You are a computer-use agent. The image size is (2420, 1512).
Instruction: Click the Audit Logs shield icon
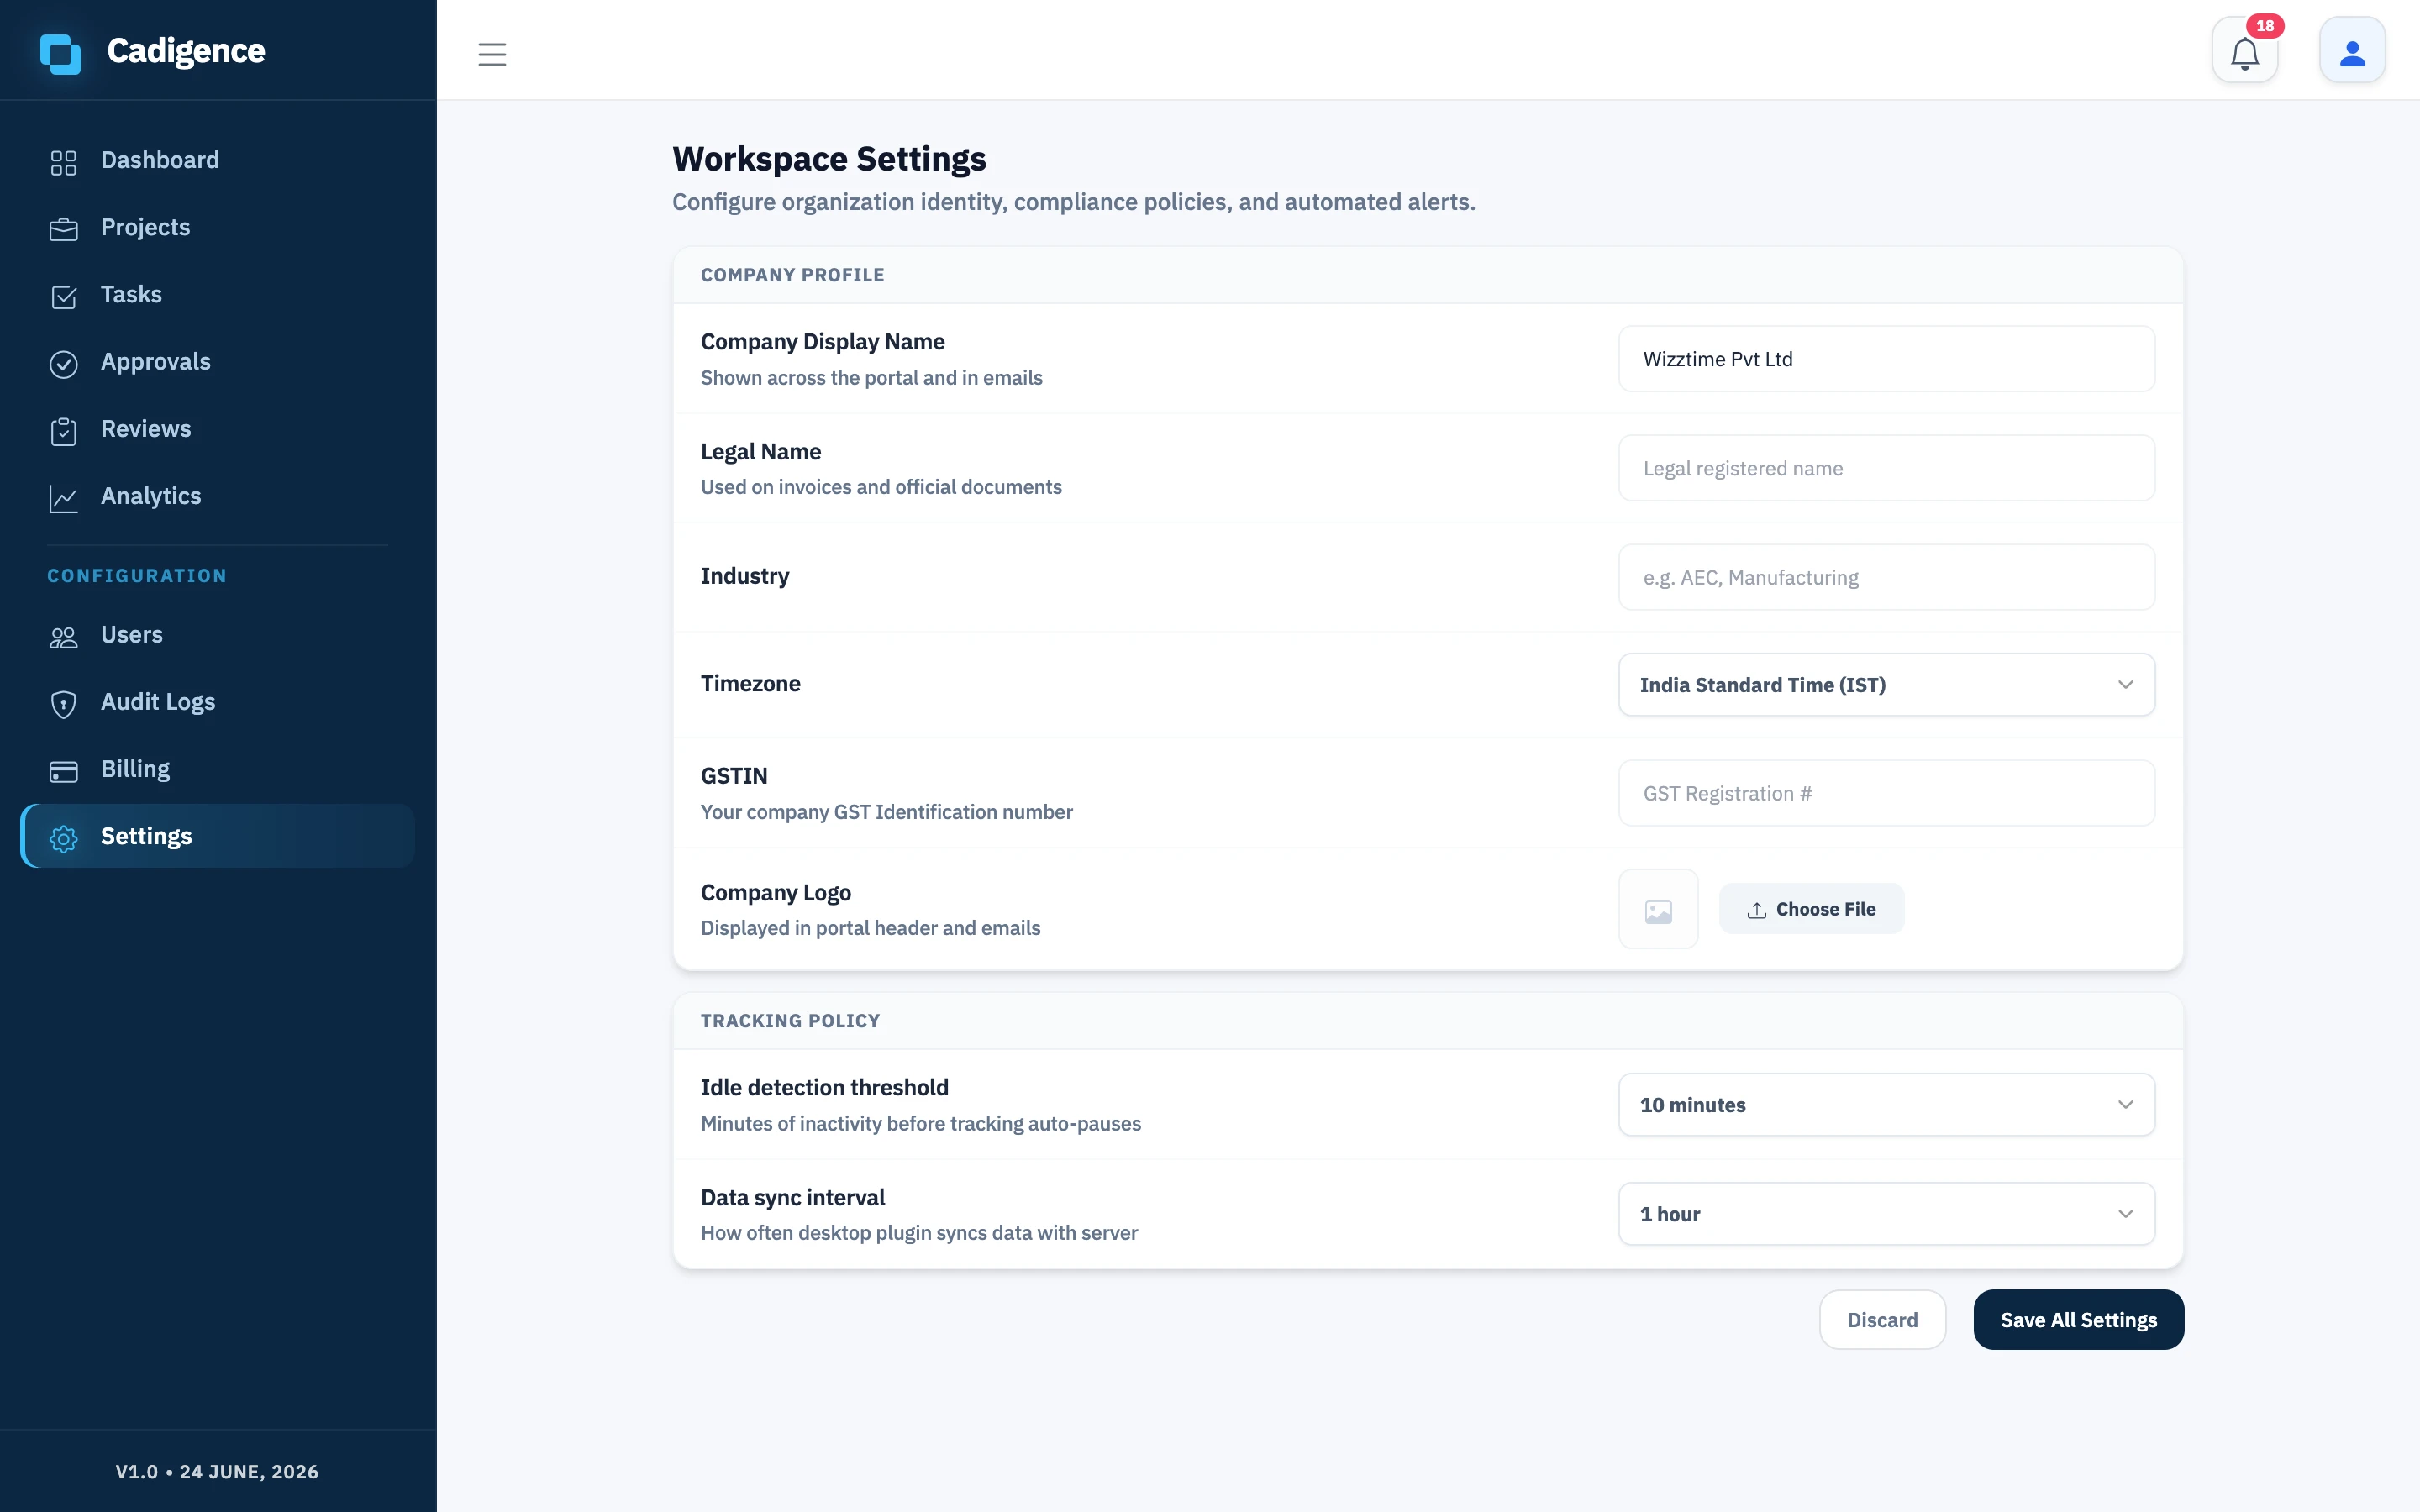click(64, 703)
